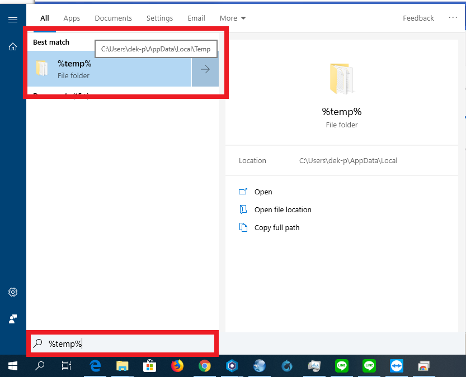Viewport: 466px width, 377px height.
Task: Select the Settings search filter tab
Action: pos(160,18)
